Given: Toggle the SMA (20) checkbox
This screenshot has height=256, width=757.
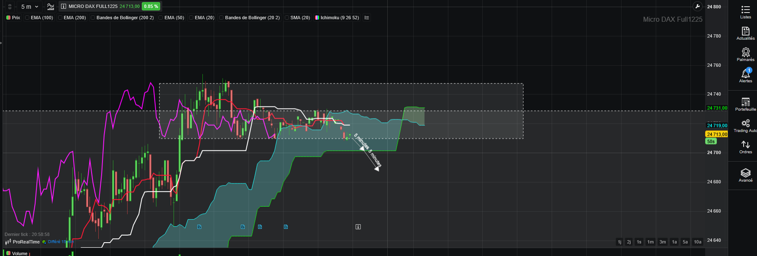Looking at the screenshot, I should [x=287, y=18].
